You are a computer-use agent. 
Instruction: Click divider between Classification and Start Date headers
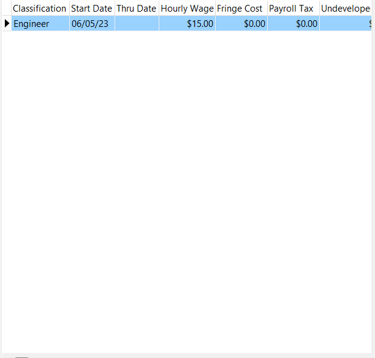(69, 9)
